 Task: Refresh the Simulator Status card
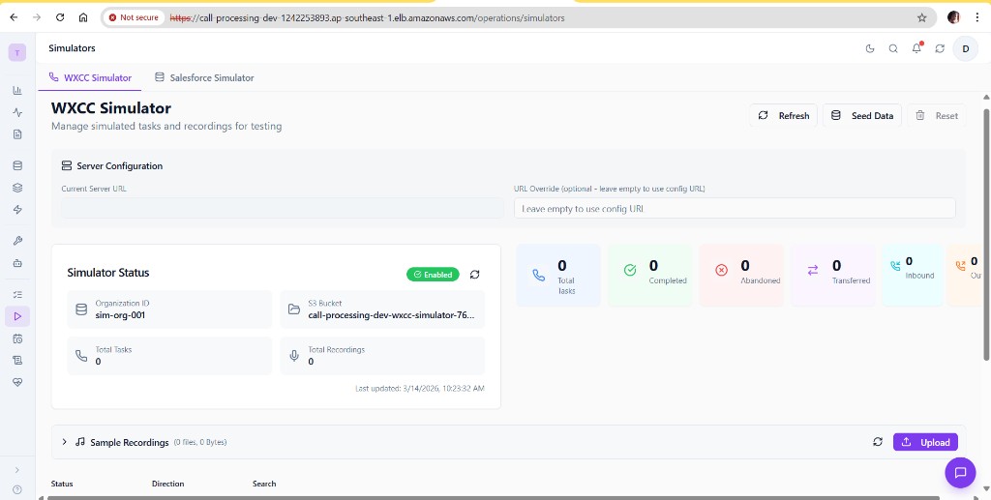coord(474,274)
